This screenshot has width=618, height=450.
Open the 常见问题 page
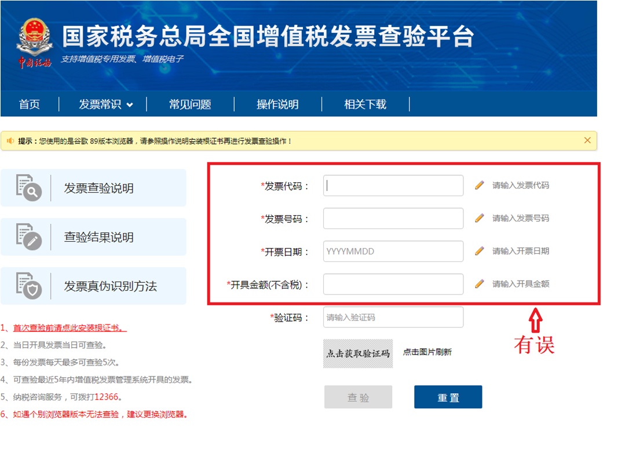191,105
